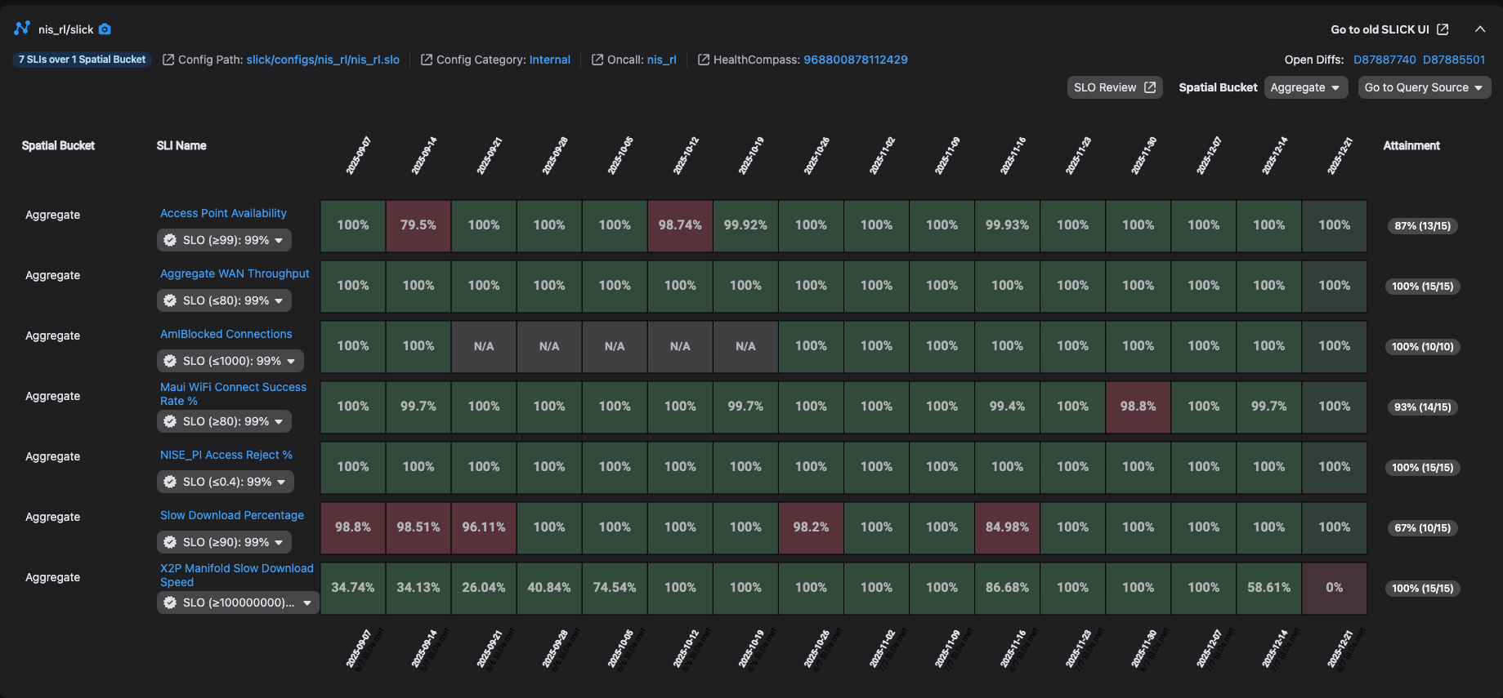The width and height of the screenshot is (1503, 698).
Task: Open SLO (≤1000): 99% dropdown
Action: [x=230, y=361]
